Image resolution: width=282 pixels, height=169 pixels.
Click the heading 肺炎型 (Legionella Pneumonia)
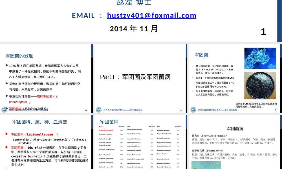click(210, 135)
